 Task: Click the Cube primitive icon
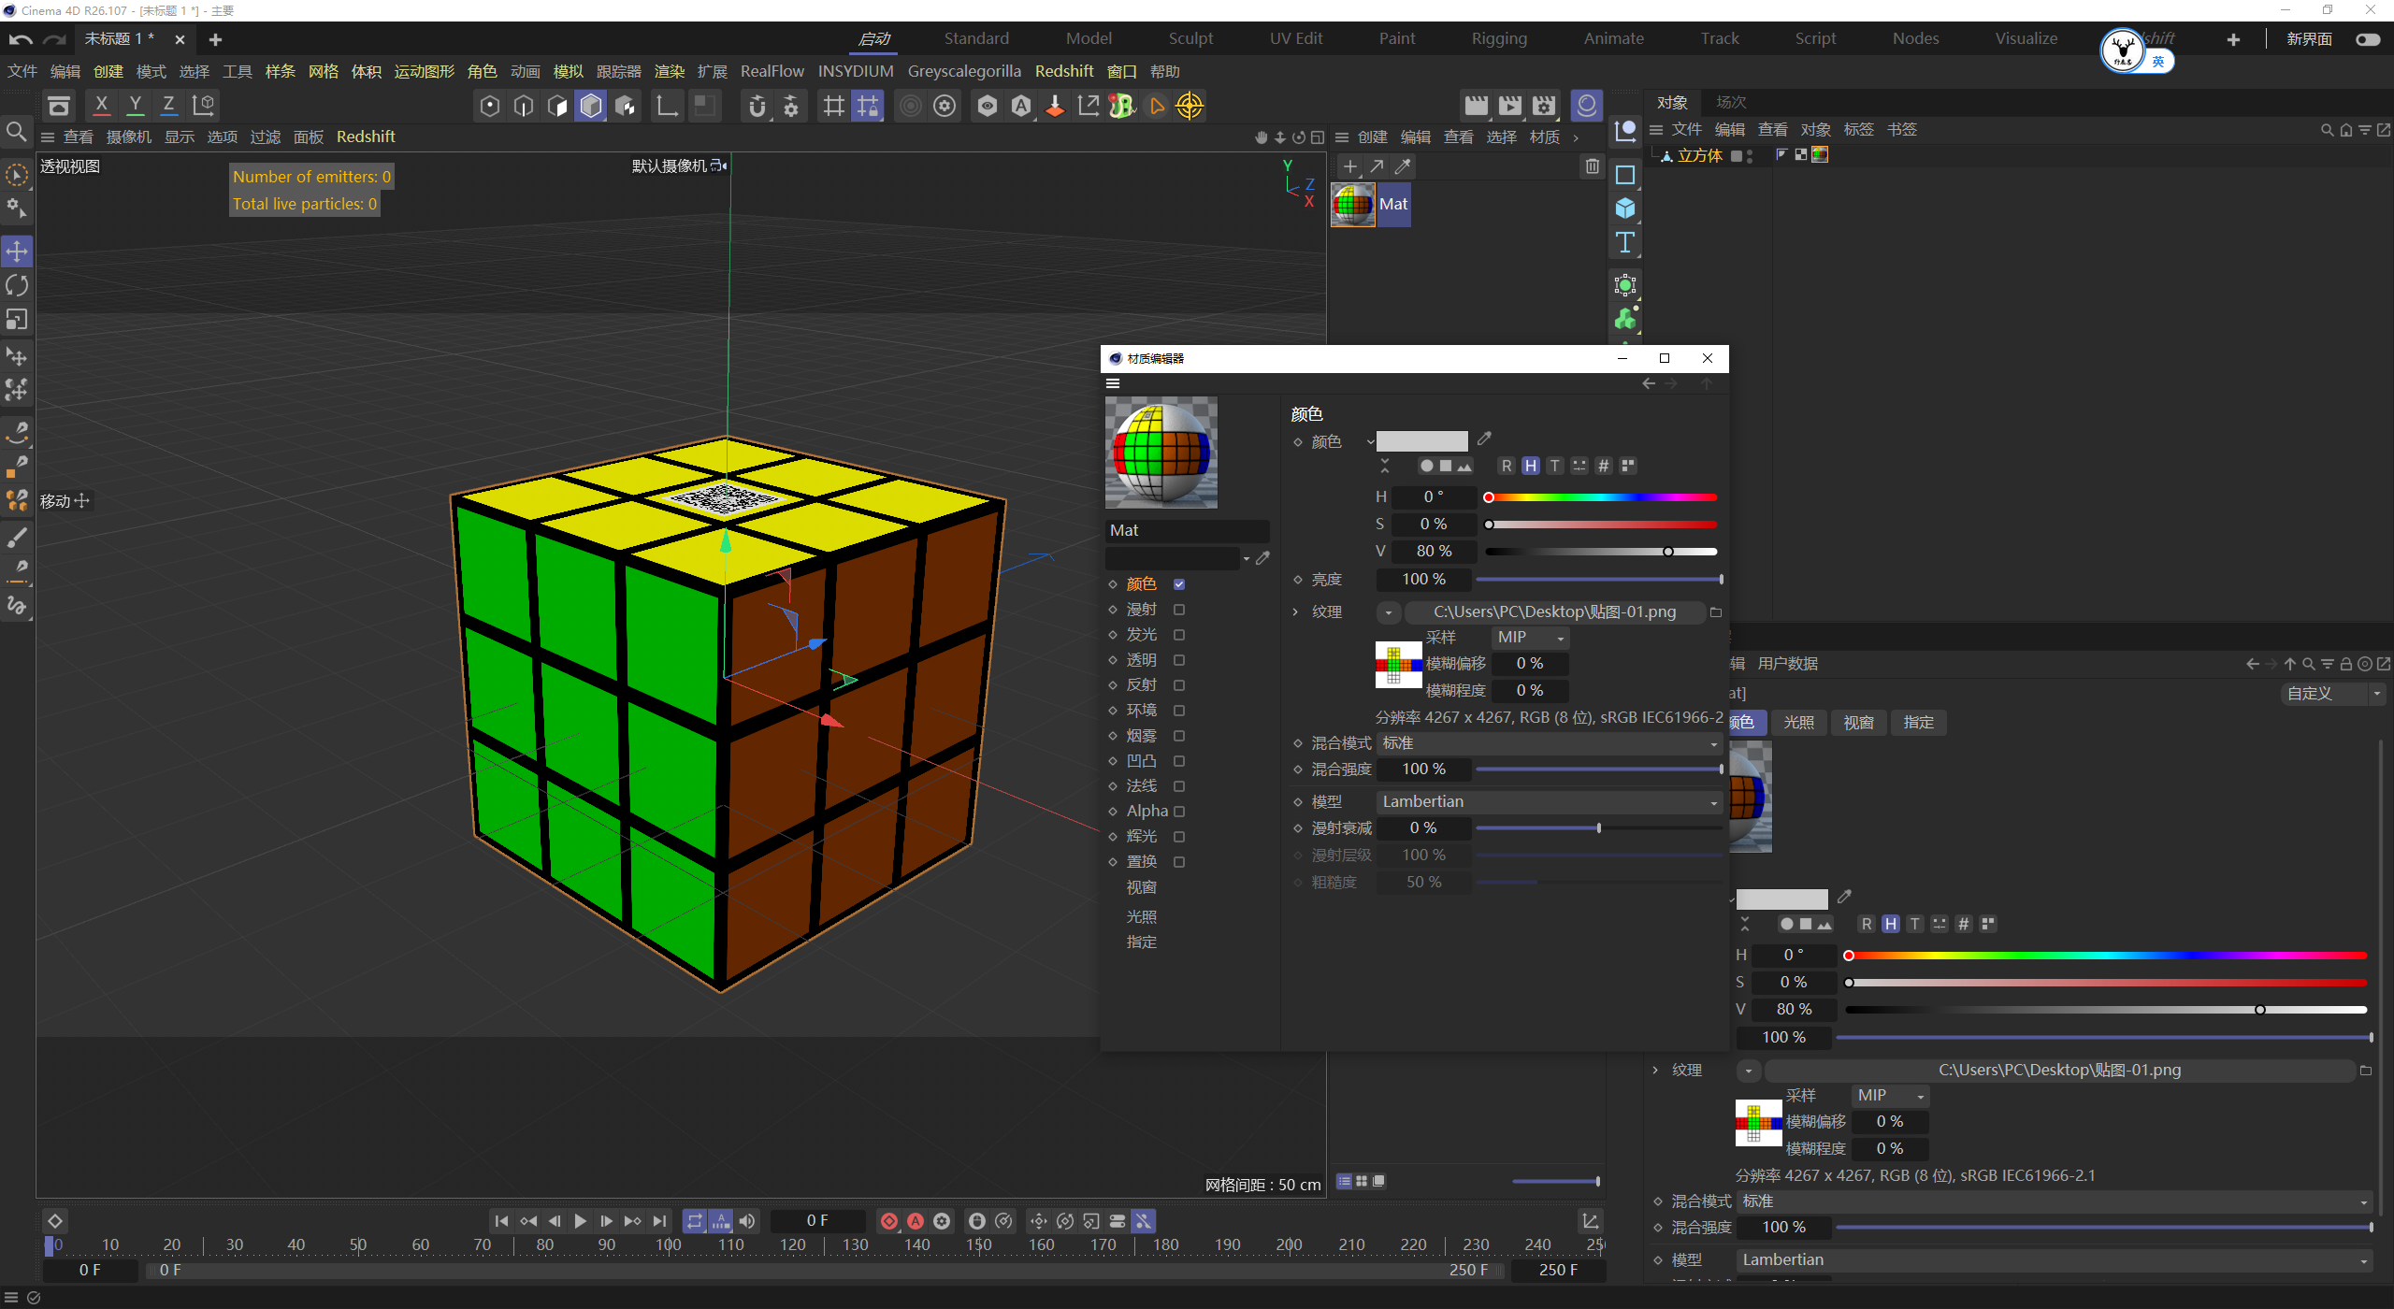point(1625,208)
